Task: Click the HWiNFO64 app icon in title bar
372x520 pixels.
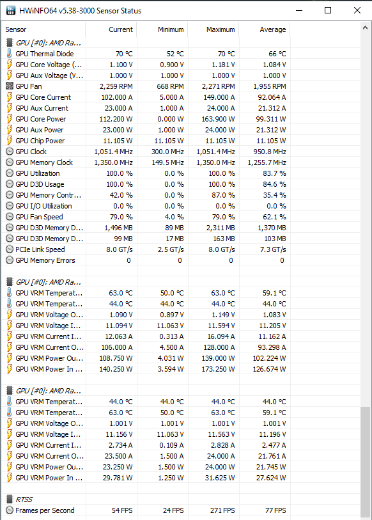Action: 11,10
